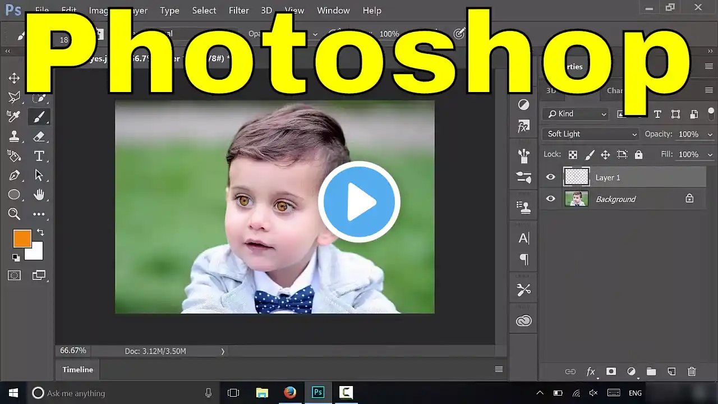Open Firefox from the taskbar

[290, 393]
